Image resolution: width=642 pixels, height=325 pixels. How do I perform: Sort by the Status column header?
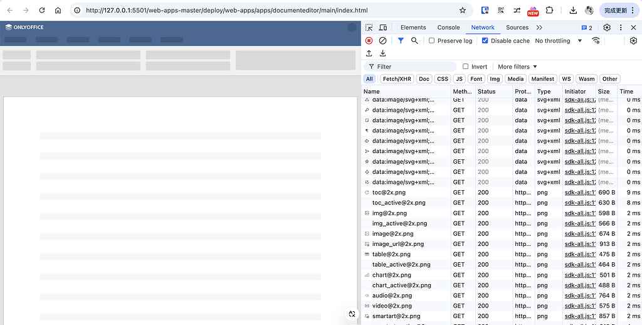494,92
